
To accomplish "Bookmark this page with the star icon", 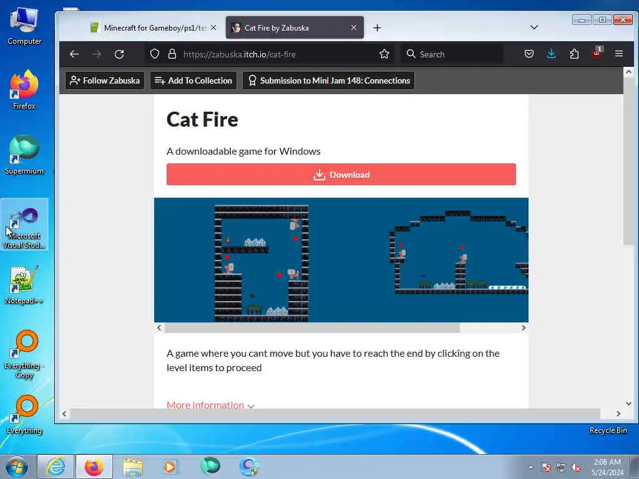I will click(384, 54).
